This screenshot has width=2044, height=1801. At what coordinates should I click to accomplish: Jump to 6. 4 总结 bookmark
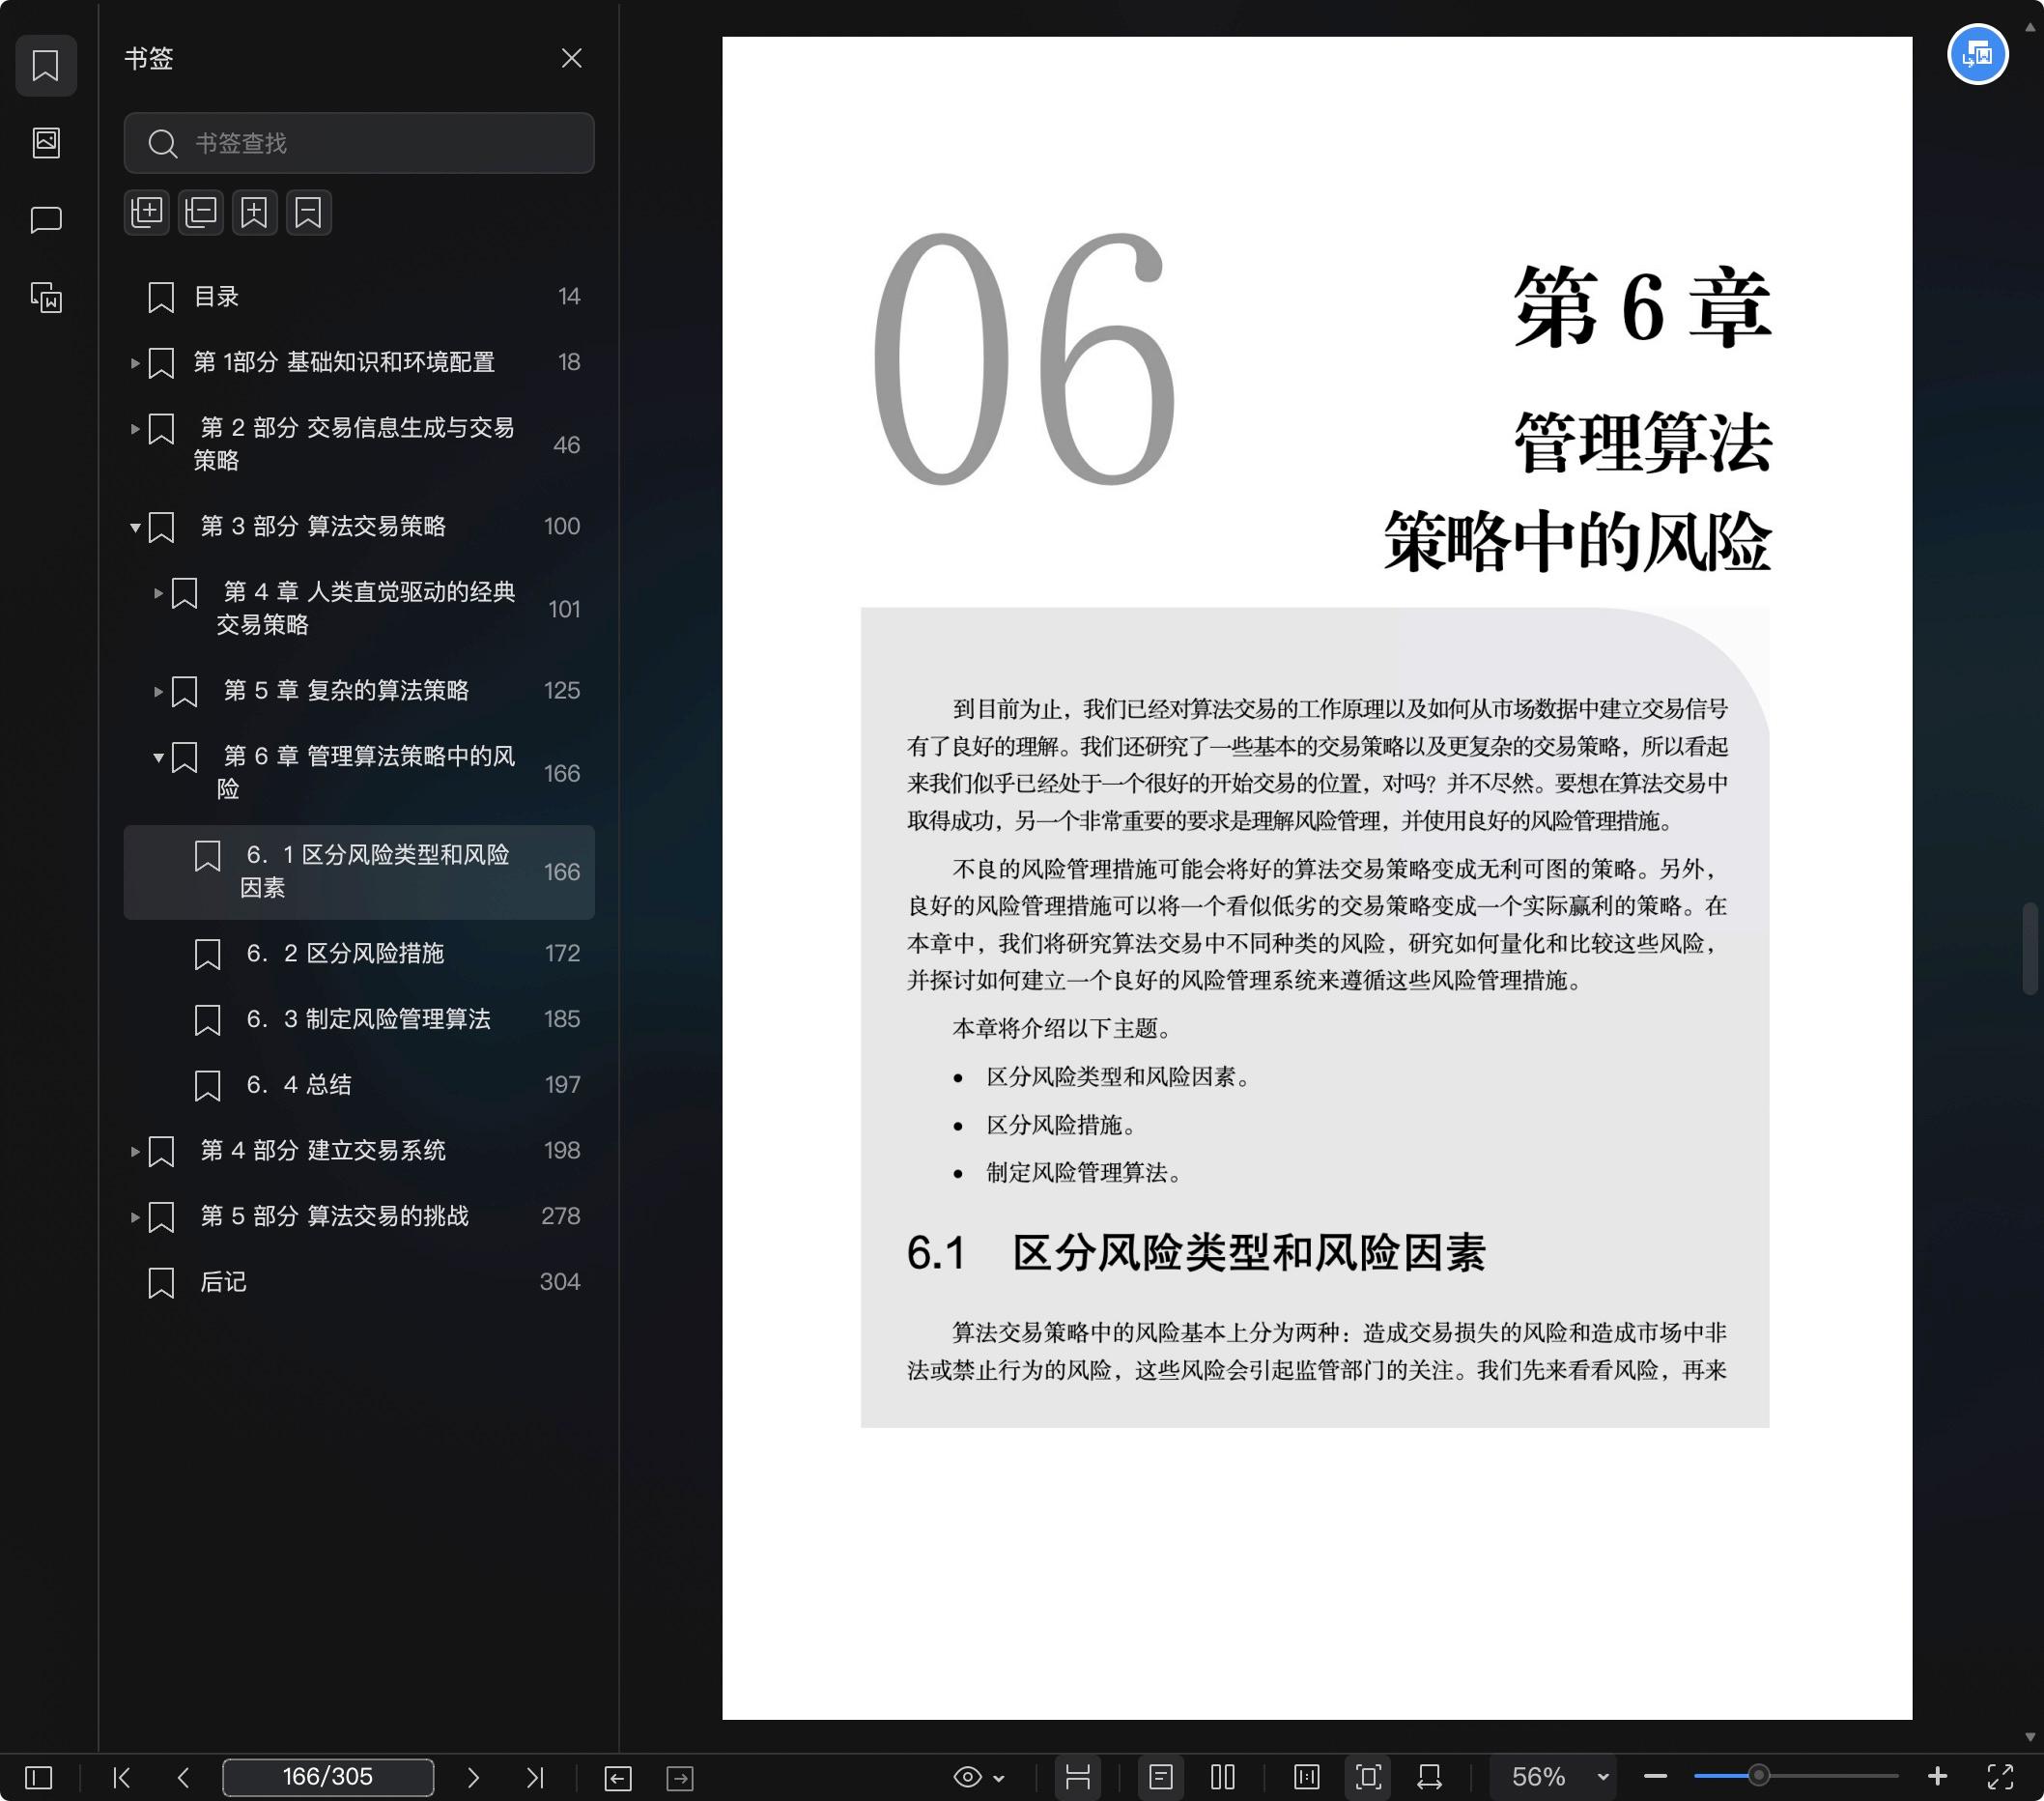pyautogui.click(x=359, y=1085)
